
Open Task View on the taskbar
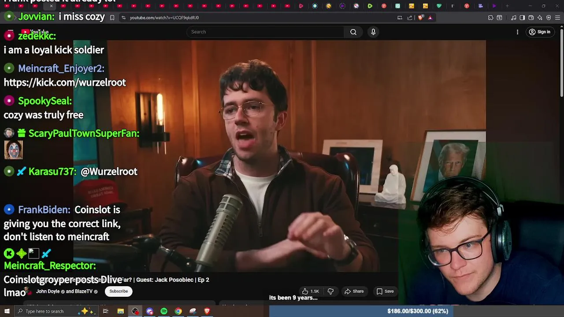pos(106,311)
